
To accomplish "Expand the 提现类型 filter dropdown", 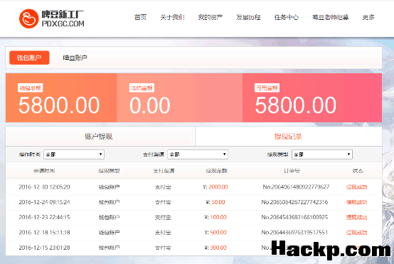I will tap(322, 154).
